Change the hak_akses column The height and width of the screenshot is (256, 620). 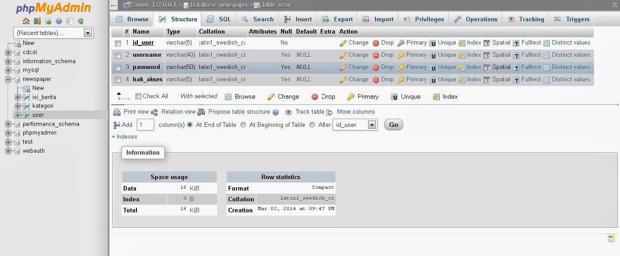[354, 80]
